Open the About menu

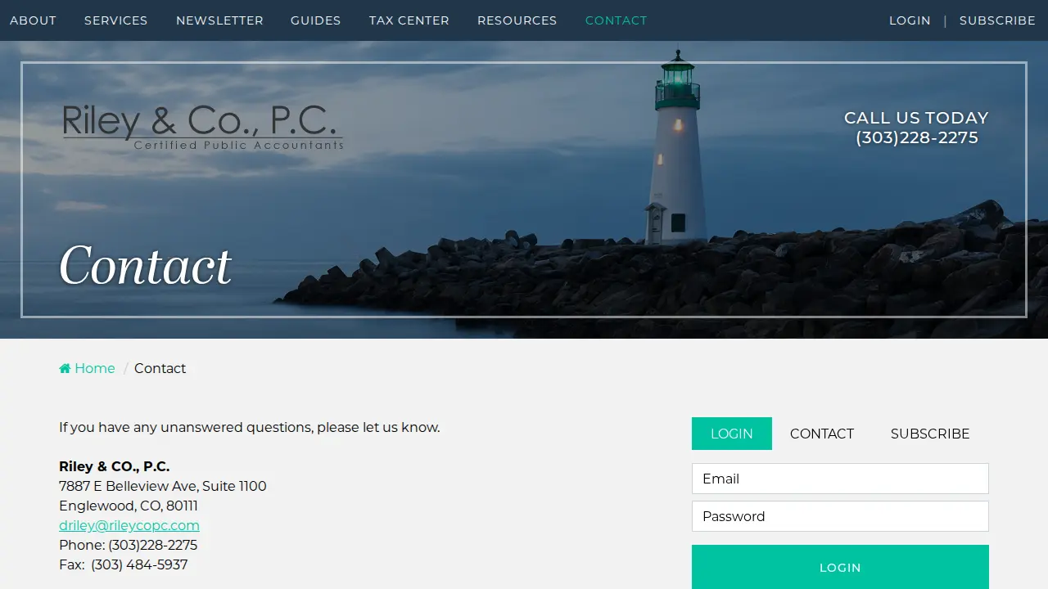coord(33,20)
